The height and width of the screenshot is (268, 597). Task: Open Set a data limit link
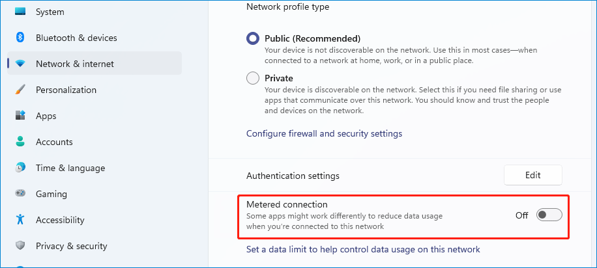point(363,249)
